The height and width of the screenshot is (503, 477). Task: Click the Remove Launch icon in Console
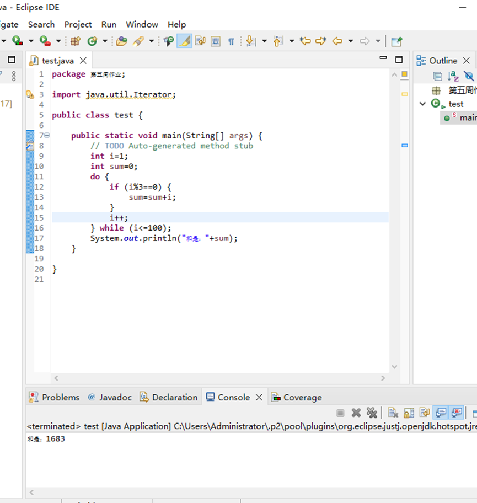point(356,413)
